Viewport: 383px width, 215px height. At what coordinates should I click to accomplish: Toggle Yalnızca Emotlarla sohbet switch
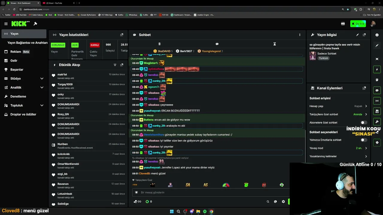click(x=364, y=140)
